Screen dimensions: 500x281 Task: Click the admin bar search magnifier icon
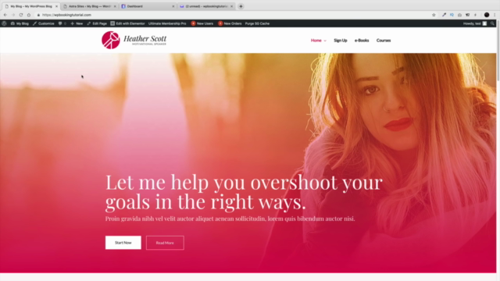[492, 23]
